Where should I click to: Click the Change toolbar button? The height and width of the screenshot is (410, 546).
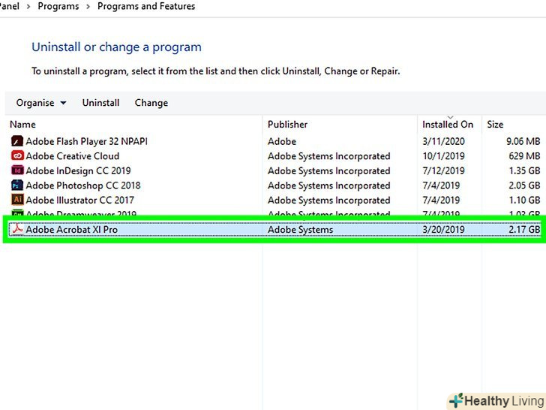pos(151,103)
